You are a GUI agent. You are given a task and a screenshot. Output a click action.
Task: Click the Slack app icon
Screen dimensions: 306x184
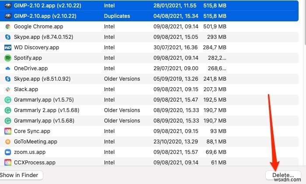click(7, 89)
